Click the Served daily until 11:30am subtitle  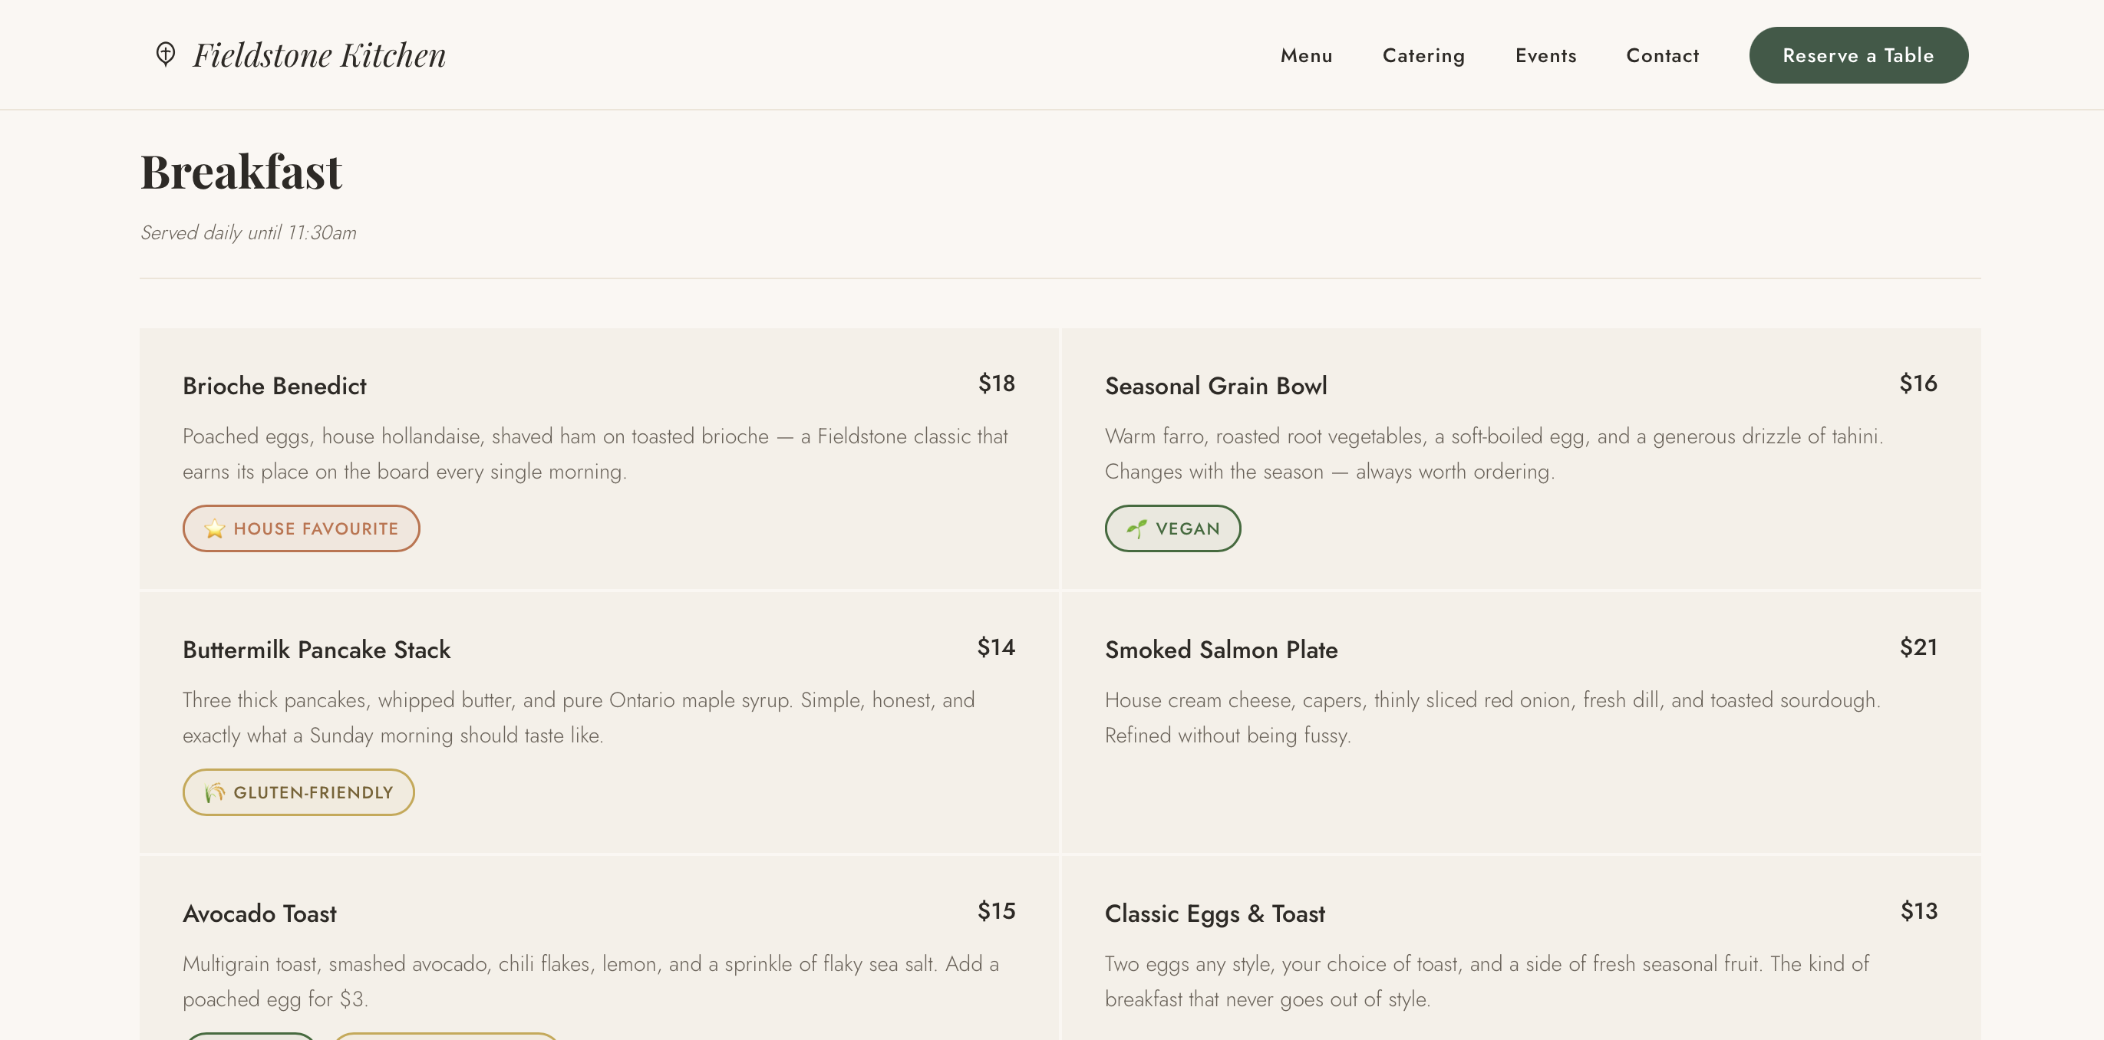249,232
